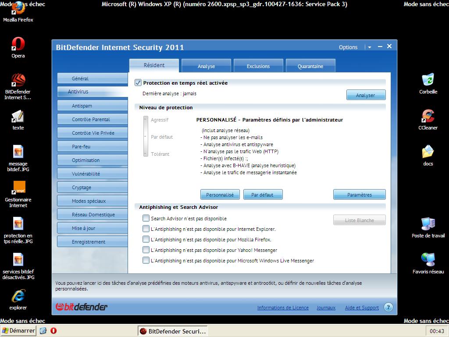Click the Par défaut slider level label
The width and height of the screenshot is (449, 337).
point(162,137)
